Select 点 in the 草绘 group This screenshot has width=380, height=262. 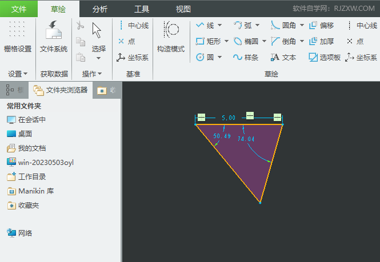coord(355,42)
